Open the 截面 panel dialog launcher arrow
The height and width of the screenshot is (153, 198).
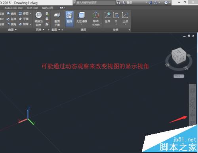point(62,30)
